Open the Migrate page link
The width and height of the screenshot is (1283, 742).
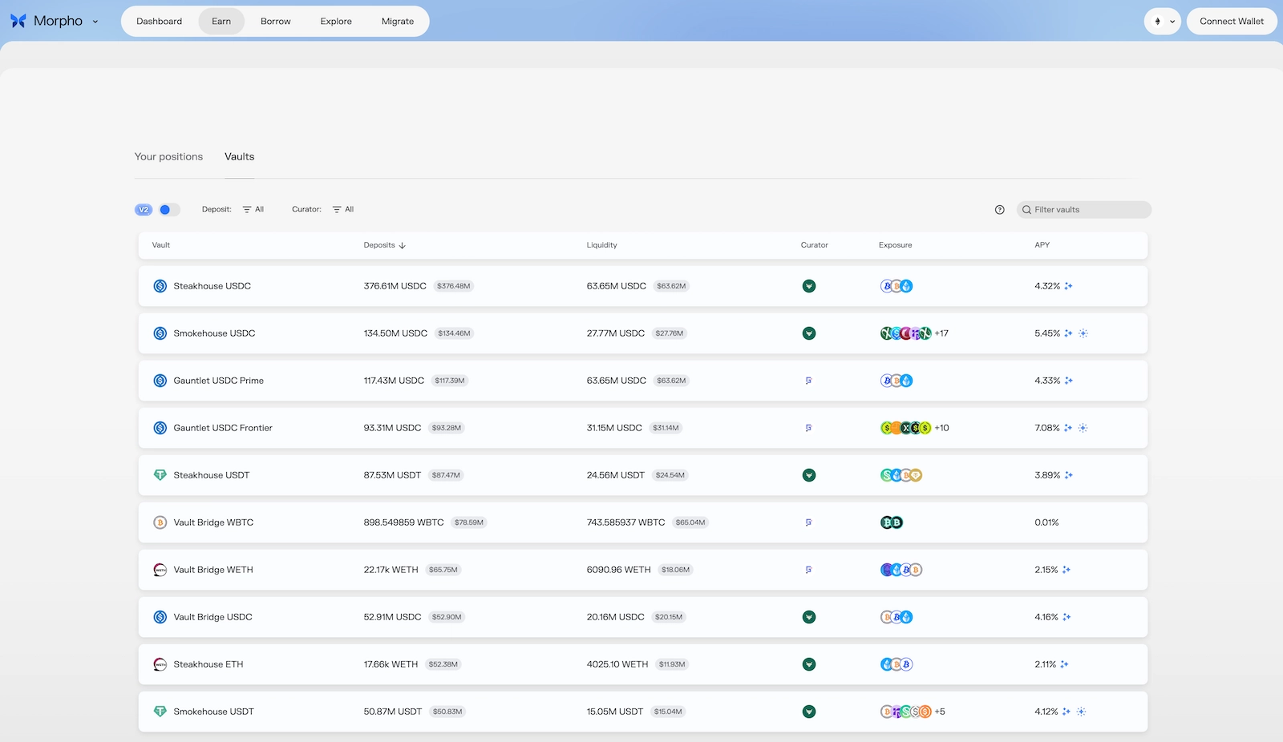[397, 21]
